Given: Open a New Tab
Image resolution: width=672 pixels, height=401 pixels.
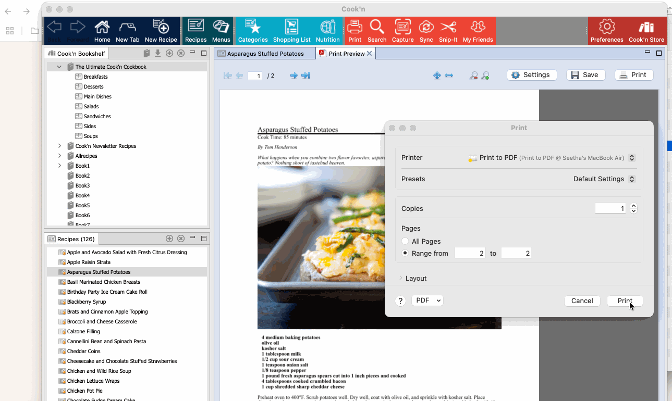Looking at the screenshot, I should (x=128, y=31).
